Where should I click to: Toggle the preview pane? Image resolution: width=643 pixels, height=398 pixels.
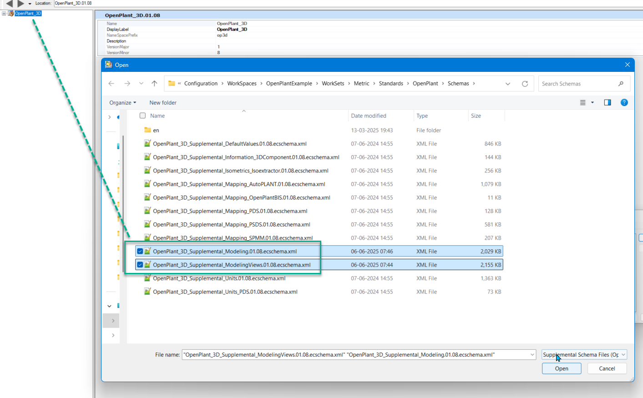(x=608, y=103)
